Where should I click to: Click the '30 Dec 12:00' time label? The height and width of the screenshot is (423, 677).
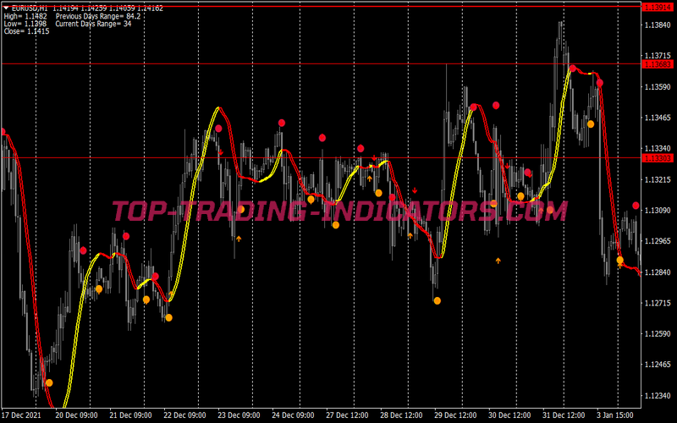(509, 415)
